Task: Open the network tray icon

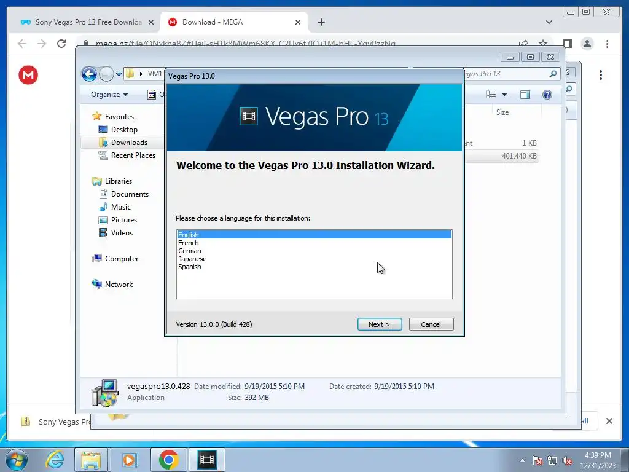Action: 552,461
